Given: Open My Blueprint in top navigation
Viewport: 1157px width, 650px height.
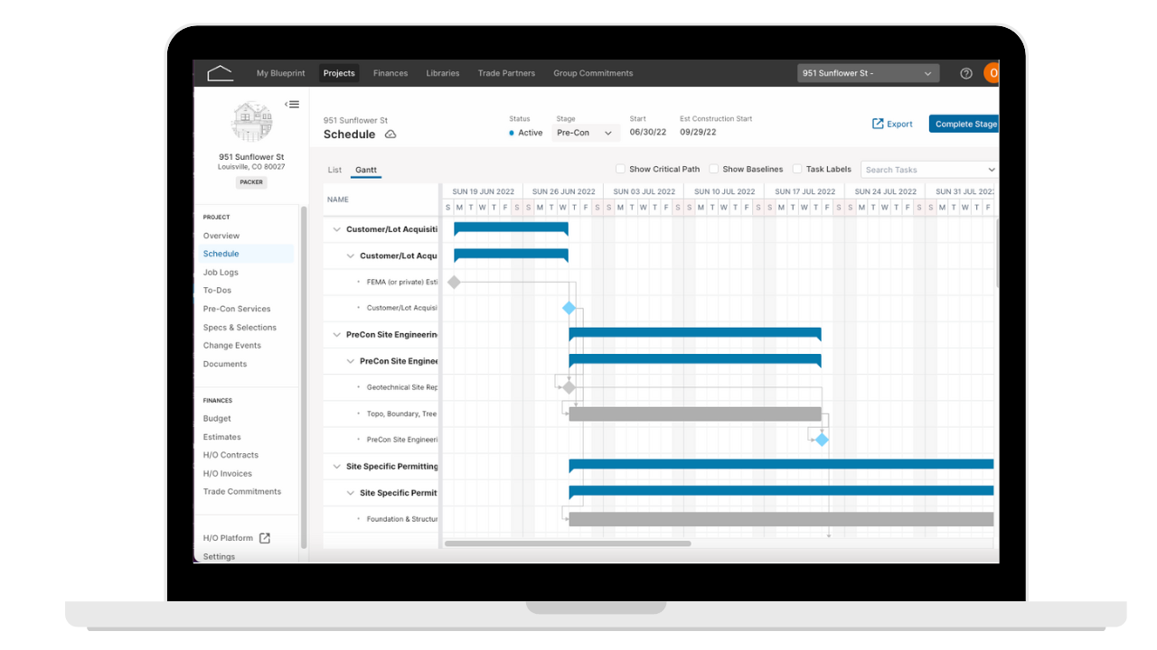Looking at the screenshot, I should coord(281,73).
